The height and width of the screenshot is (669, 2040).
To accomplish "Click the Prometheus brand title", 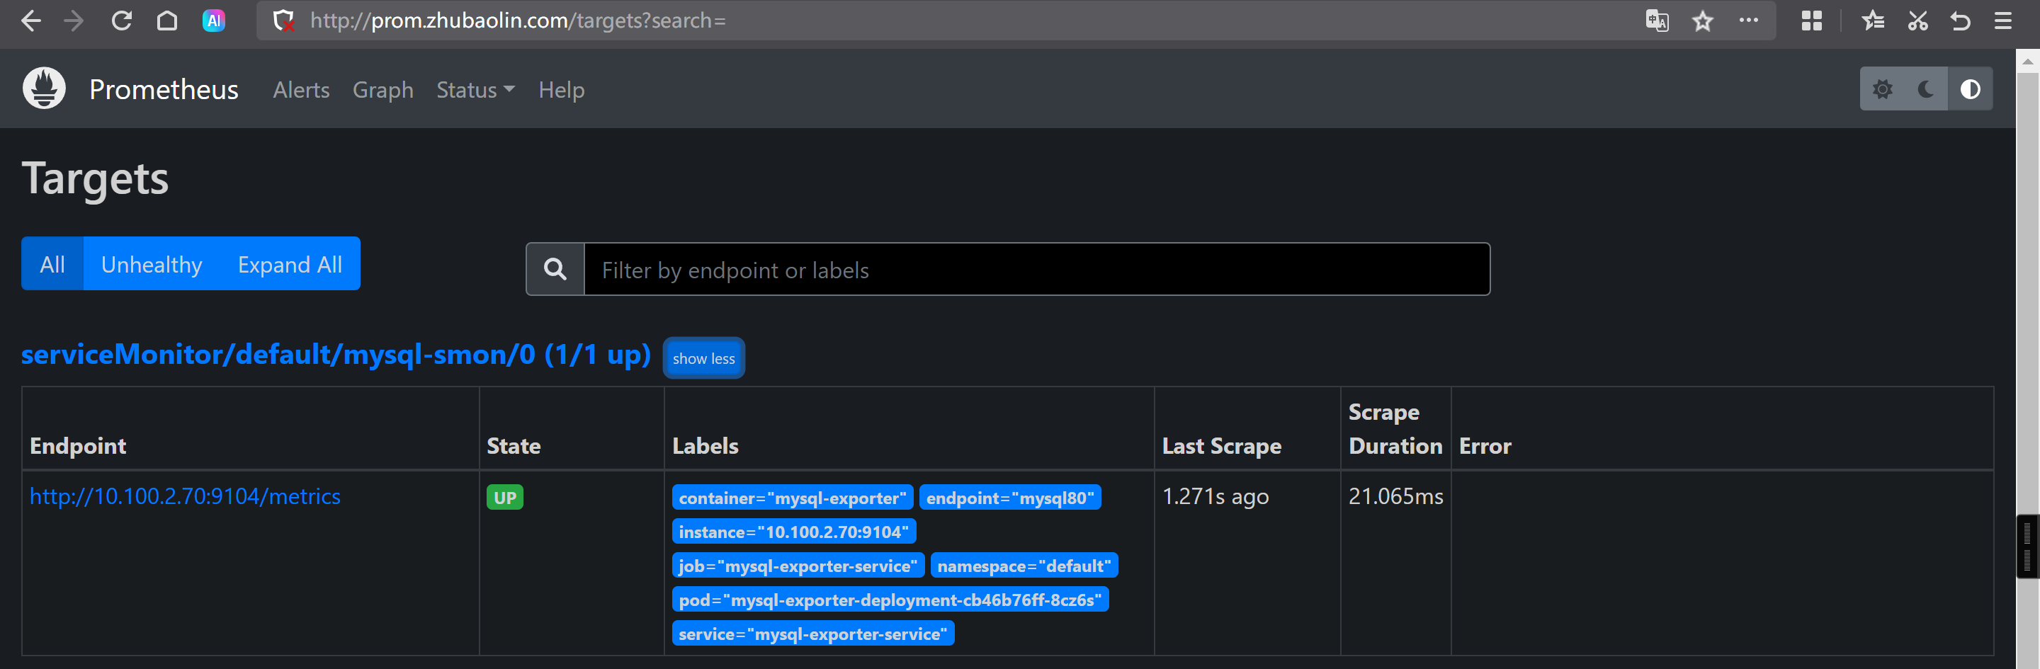I will pyautogui.click(x=164, y=89).
